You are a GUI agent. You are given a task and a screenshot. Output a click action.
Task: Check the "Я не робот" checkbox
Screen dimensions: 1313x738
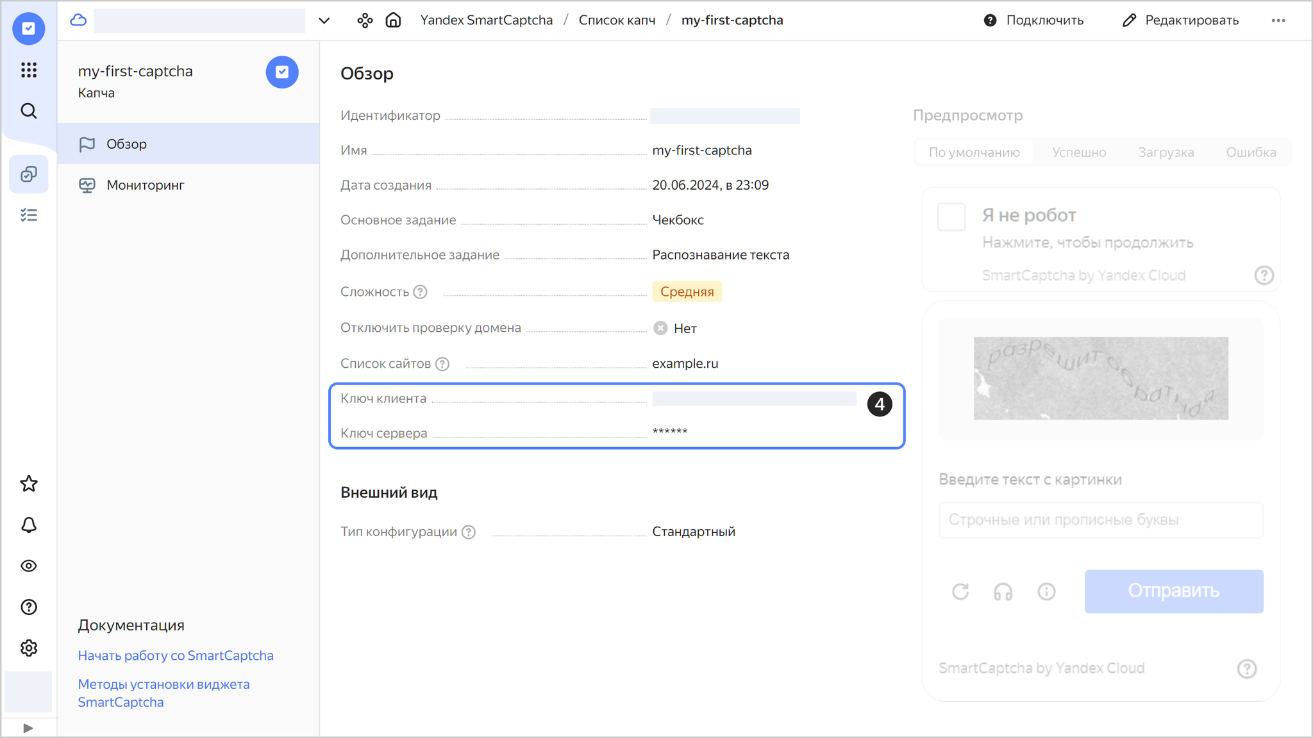[951, 217]
